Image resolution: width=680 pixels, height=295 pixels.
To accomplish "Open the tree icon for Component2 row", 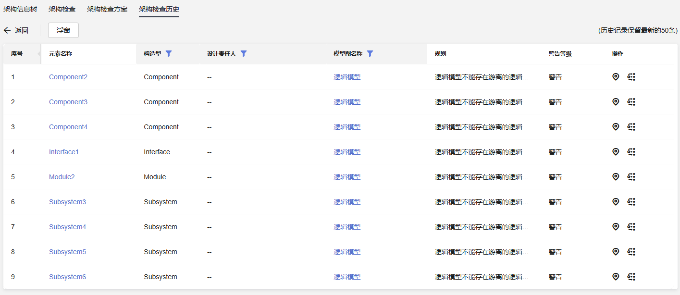I will (631, 77).
